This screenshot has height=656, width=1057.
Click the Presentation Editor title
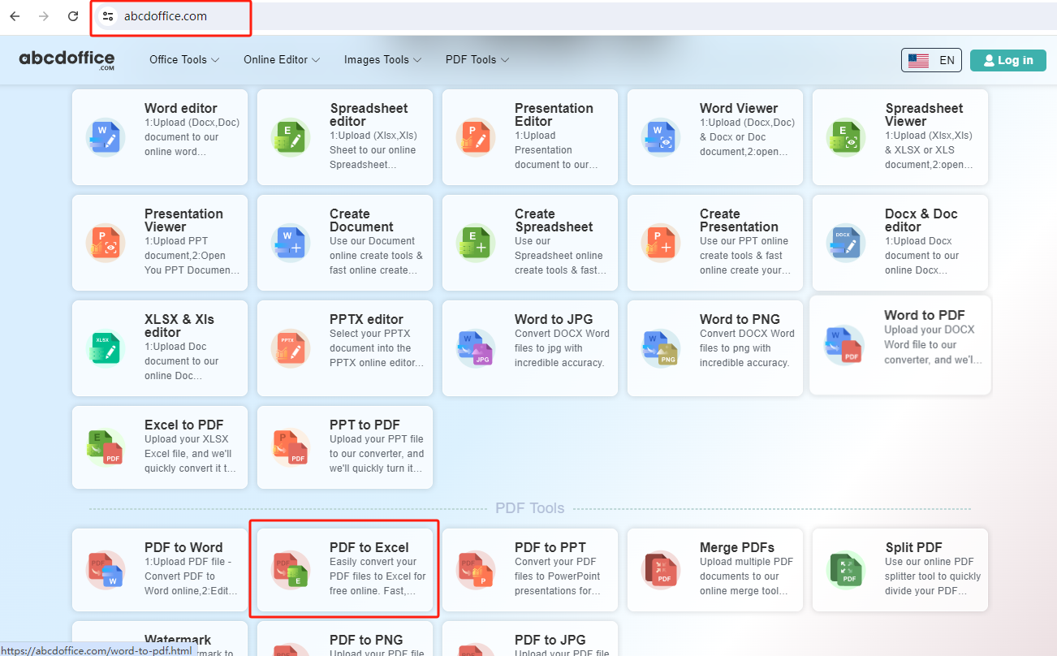(x=554, y=114)
